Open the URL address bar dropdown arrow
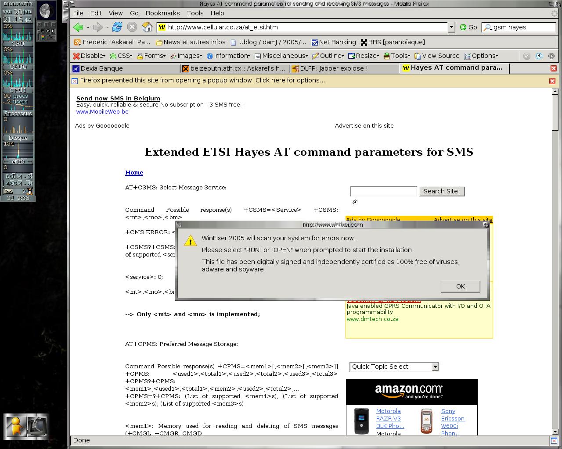 [451, 27]
